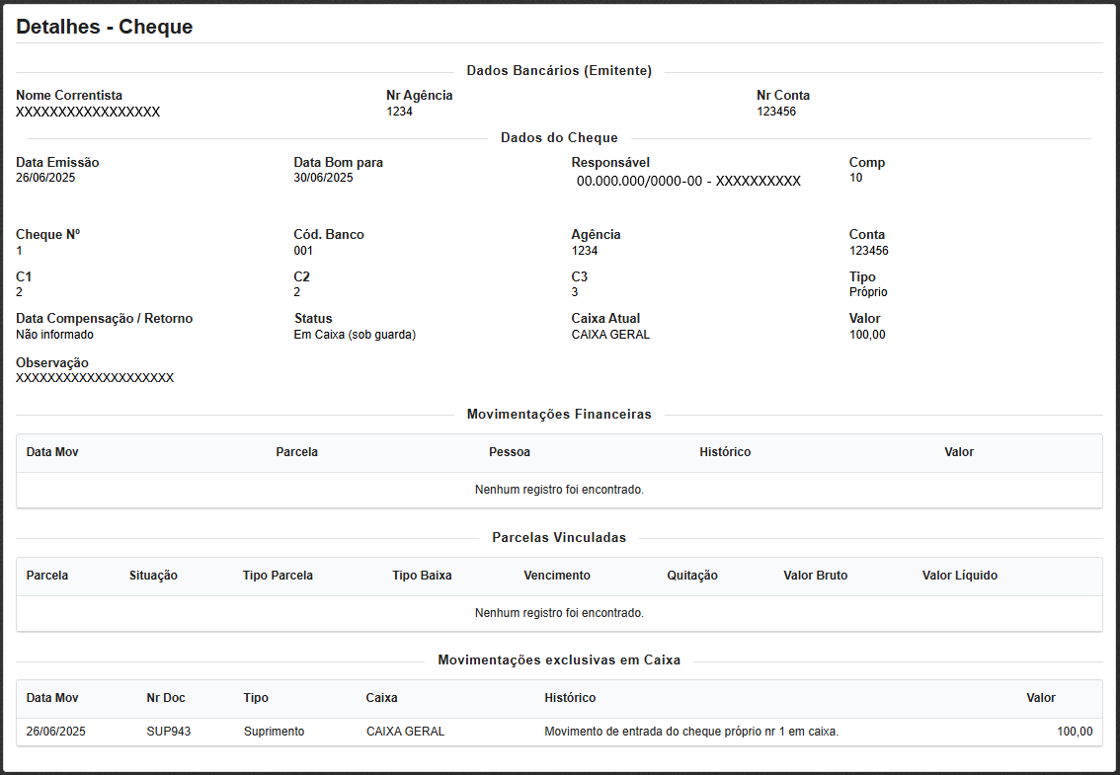
Task: Click the Nome Correntista value
Action: click(88, 113)
